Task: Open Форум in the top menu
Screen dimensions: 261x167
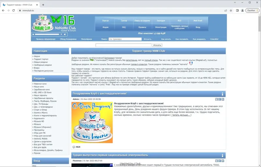Action: coord(105,27)
